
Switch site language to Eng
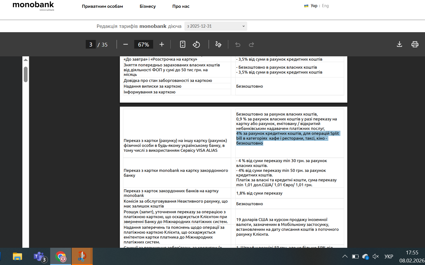tap(325, 6)
